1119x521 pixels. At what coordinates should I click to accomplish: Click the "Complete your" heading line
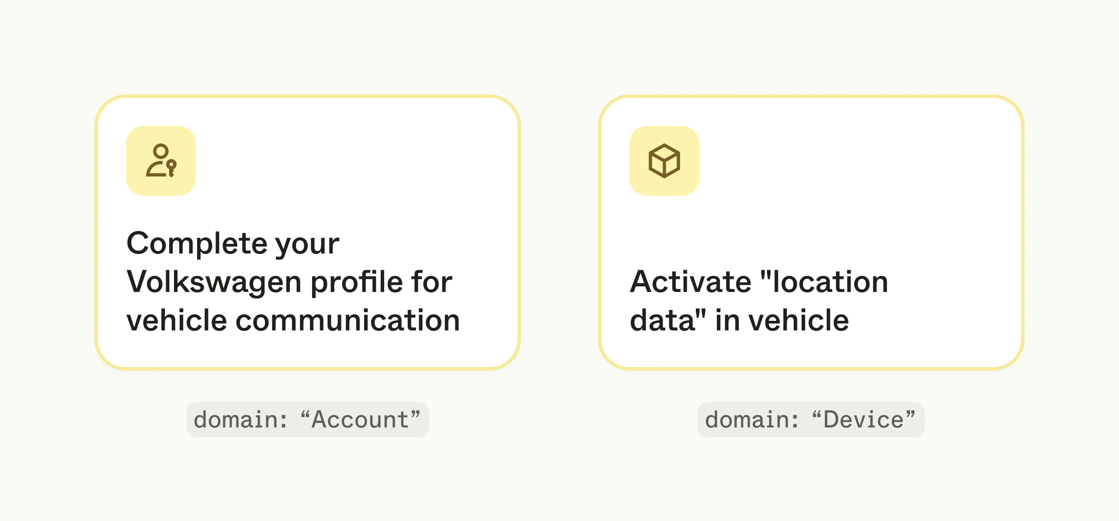[233, 243]
